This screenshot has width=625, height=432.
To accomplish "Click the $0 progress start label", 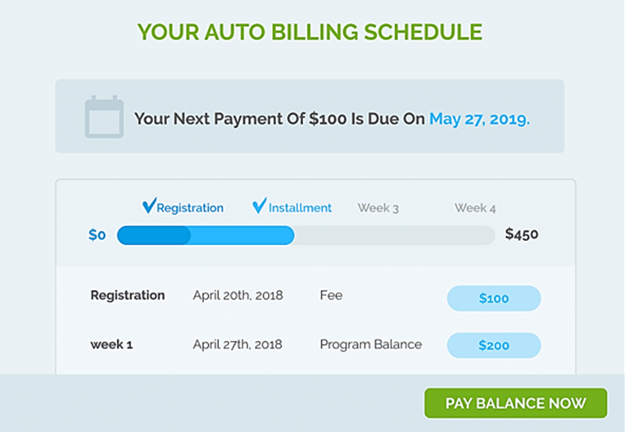I will click(97, 235).
